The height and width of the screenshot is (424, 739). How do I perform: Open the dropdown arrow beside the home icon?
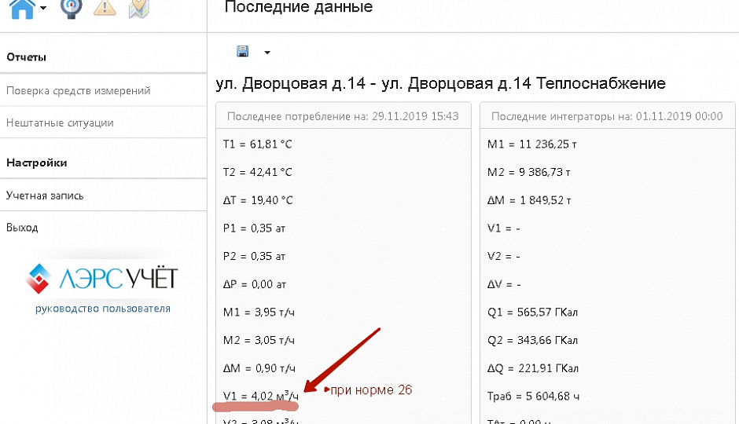(43, 9)
